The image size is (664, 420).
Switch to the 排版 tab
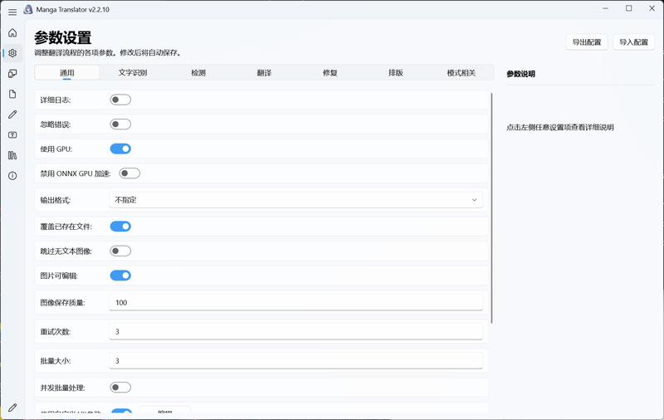396,73
